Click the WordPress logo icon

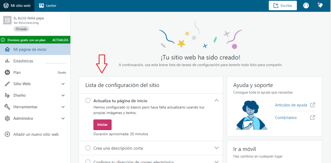(x=6, y=5)
